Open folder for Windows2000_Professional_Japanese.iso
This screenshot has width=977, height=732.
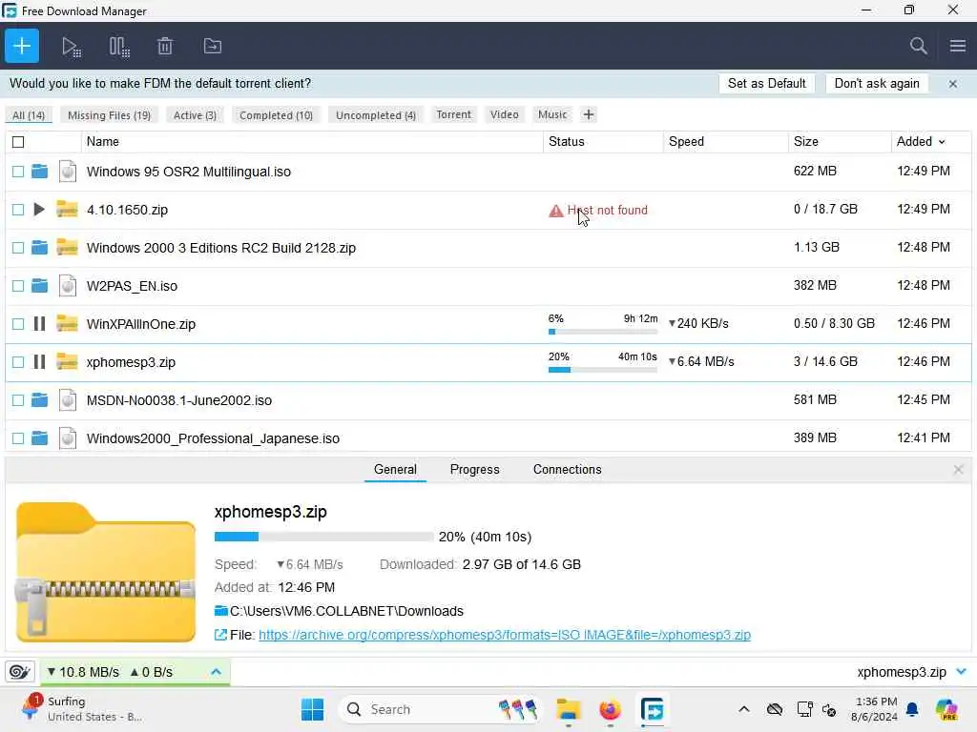(39, 438)
